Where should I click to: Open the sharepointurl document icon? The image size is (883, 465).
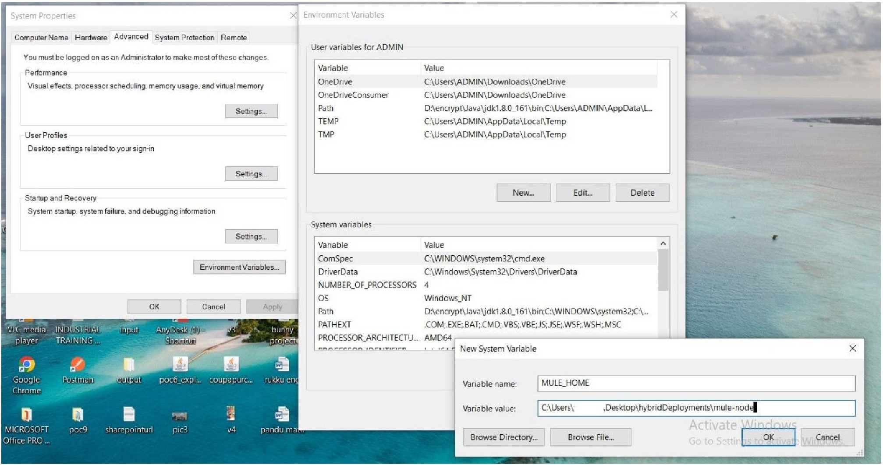point(129,415)
